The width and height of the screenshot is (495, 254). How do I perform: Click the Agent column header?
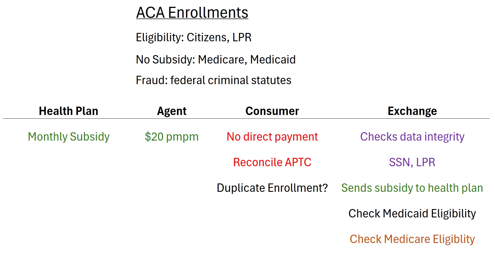[x=172, y=111]
